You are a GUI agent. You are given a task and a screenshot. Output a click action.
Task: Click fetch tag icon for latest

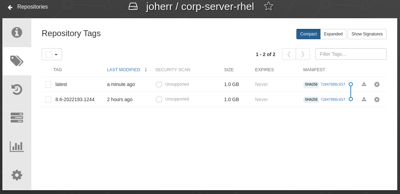(364, 84)
